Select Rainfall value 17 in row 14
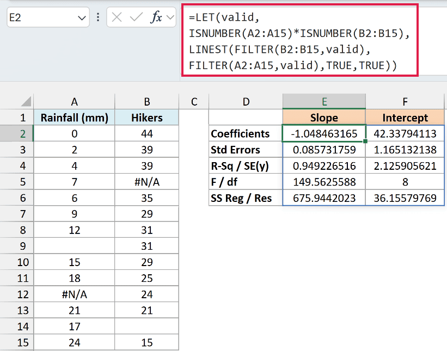The image size is (447, 351). pyautogui.click(x=74, y=326)
